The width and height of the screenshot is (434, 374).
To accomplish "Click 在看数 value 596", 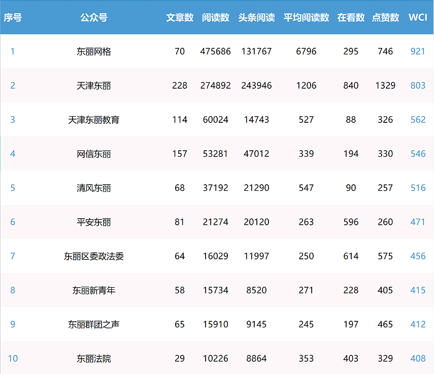I will tap(351, 222).
